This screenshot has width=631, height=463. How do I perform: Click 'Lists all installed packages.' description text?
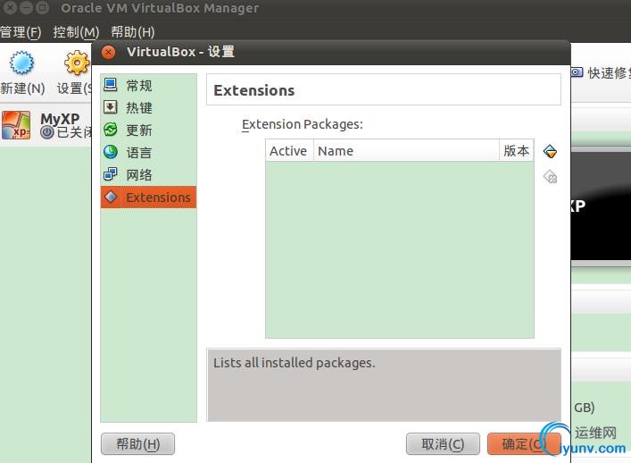click(295, 363)
